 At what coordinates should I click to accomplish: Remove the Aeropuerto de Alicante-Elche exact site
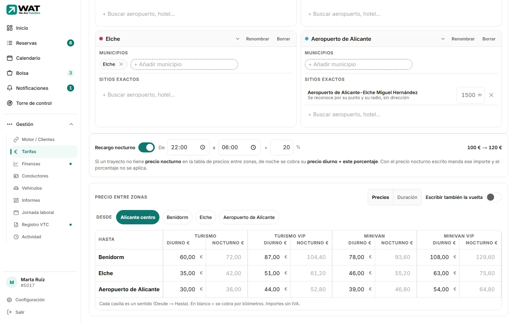[491, 95]
